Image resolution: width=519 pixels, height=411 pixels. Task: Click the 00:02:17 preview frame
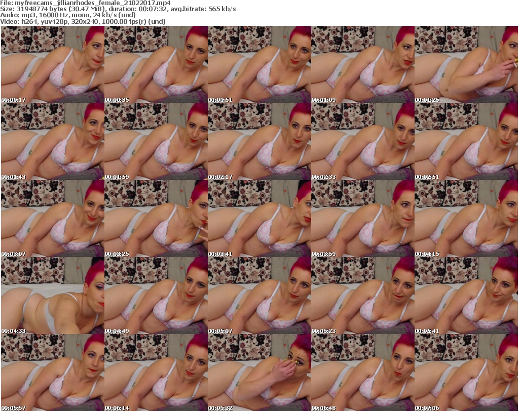[x=259, y=141]
